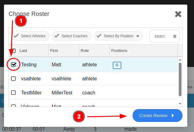Click the G position badge for Testing

(x=117, y=65)
